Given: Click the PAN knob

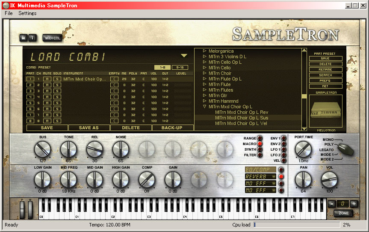Looking at the screenshot, I should [x=303, y=180].
